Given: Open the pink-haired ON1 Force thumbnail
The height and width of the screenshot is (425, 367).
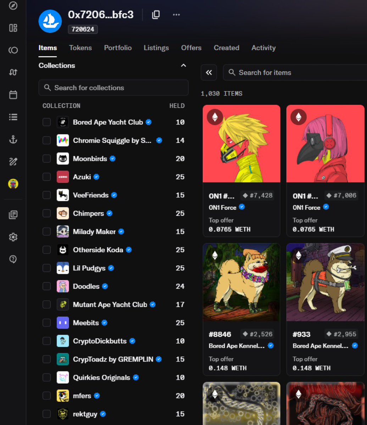Looking at the screenshot, I should coord(325,144).
